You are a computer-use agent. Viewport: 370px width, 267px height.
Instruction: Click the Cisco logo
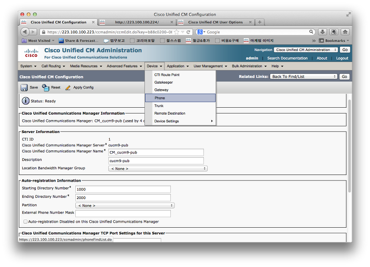tap(31, 53)
